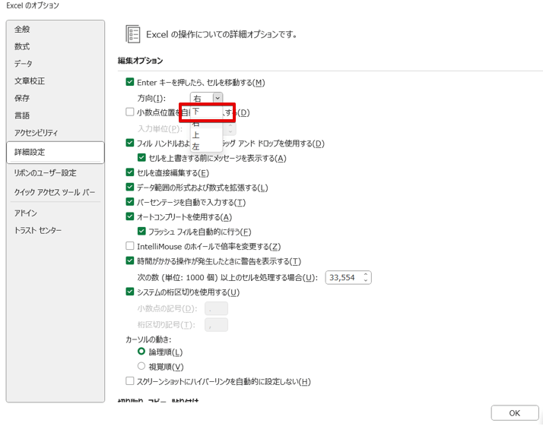Viewport: 543px width, 426px height.
Task: Open リボンのユーザー設定 category
Action: click(45, 173)
